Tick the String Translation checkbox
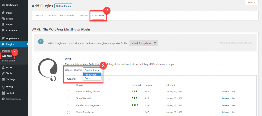The image size is (262, 116). pyautogui.click(x=69, y=98)
